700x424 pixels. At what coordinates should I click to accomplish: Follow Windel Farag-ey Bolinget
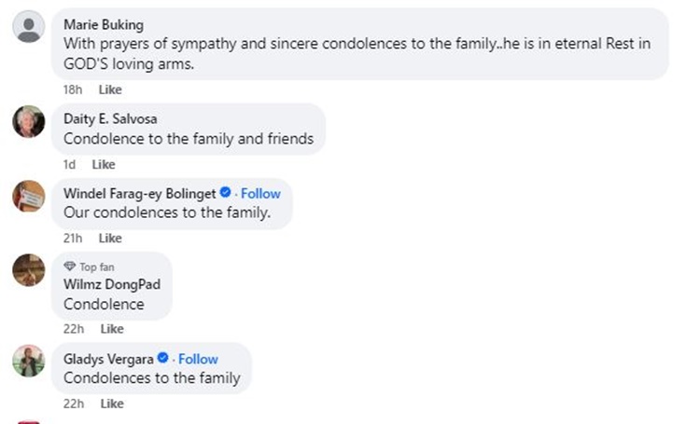click(x=260, y=193)
